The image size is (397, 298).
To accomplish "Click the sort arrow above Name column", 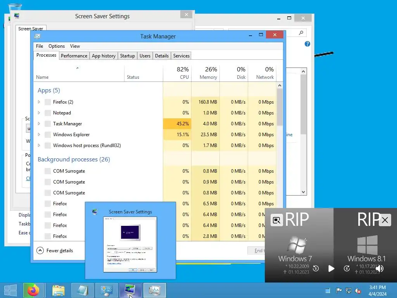I will point(78,68).
